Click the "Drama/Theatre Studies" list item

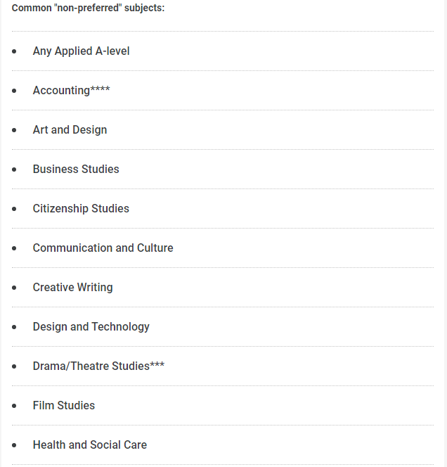pyautogui.click(x=91, y=366)
